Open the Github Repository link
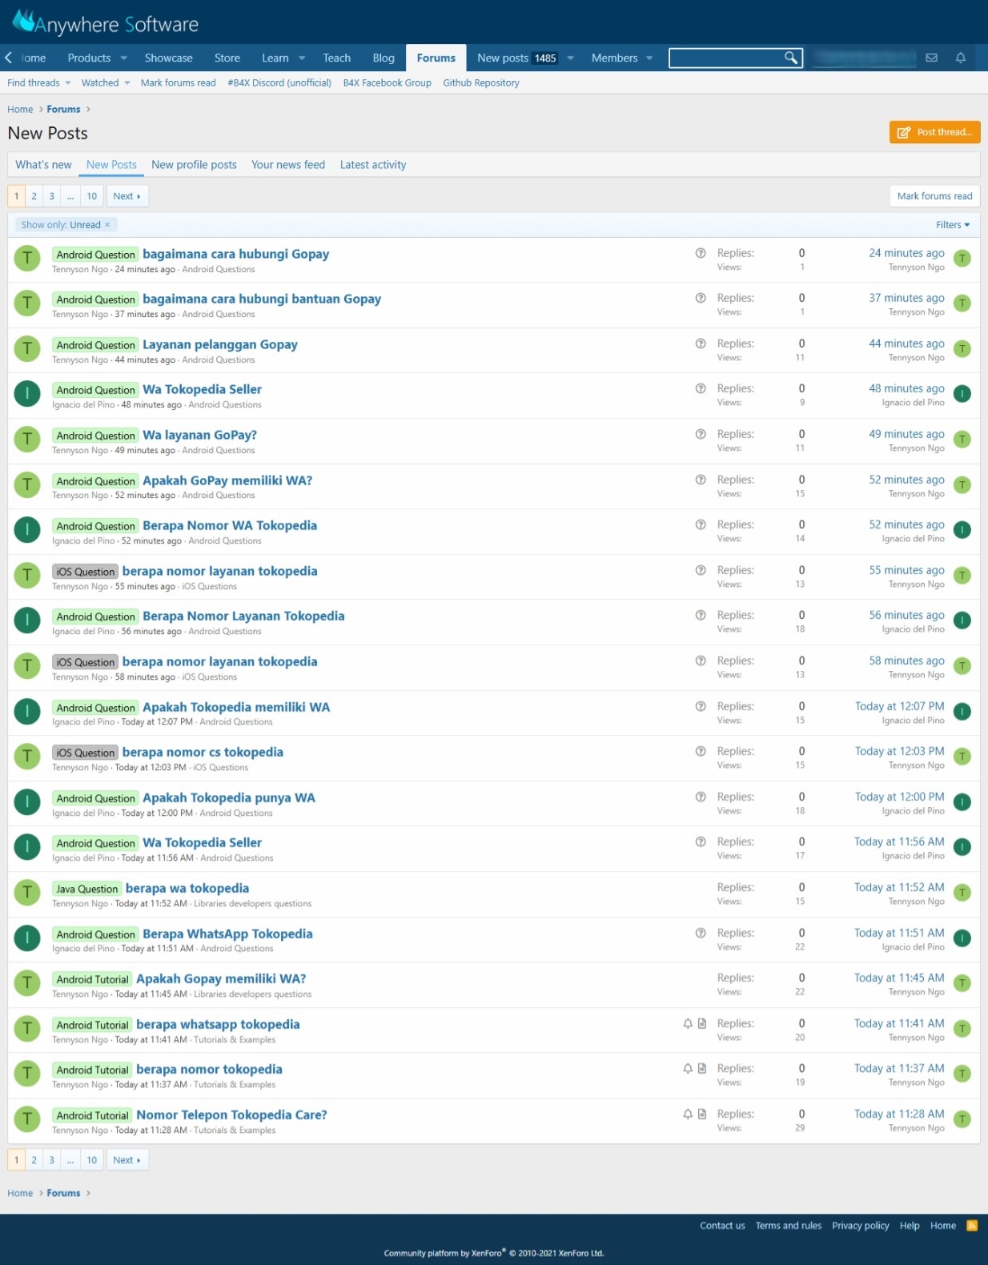Screen dimensions: 988x1265 point(481,82)
